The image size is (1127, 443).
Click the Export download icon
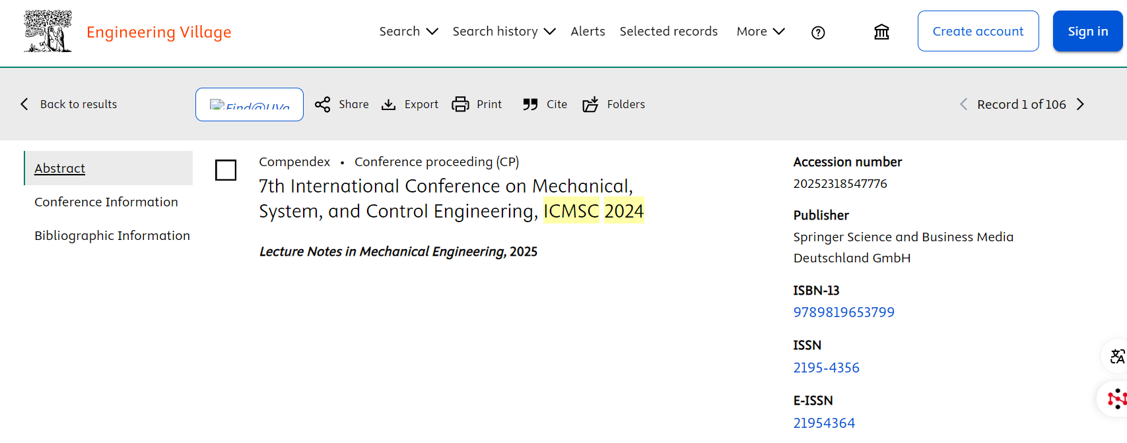pos(389,104)
